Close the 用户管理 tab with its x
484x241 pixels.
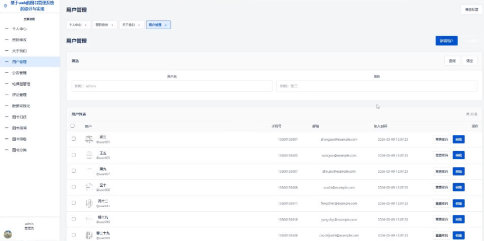(x=166, y=25)
